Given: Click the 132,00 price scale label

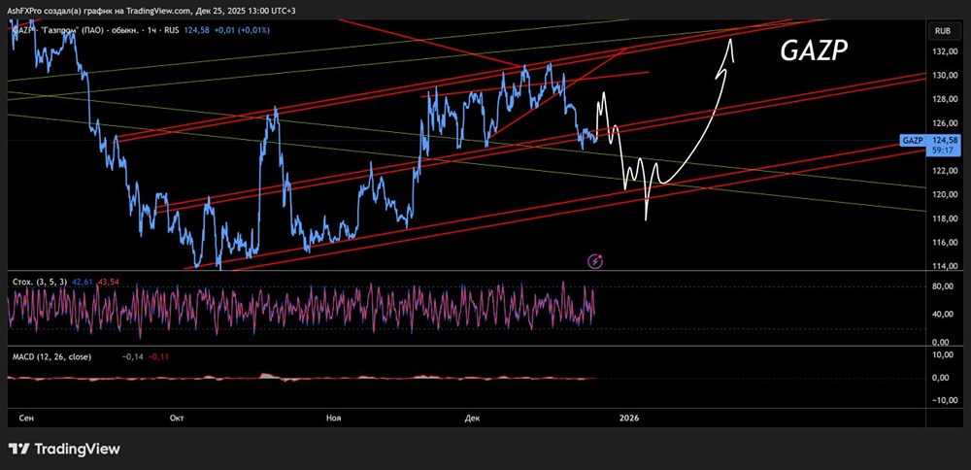Looking at the screenshot, I should click(944, 51).
